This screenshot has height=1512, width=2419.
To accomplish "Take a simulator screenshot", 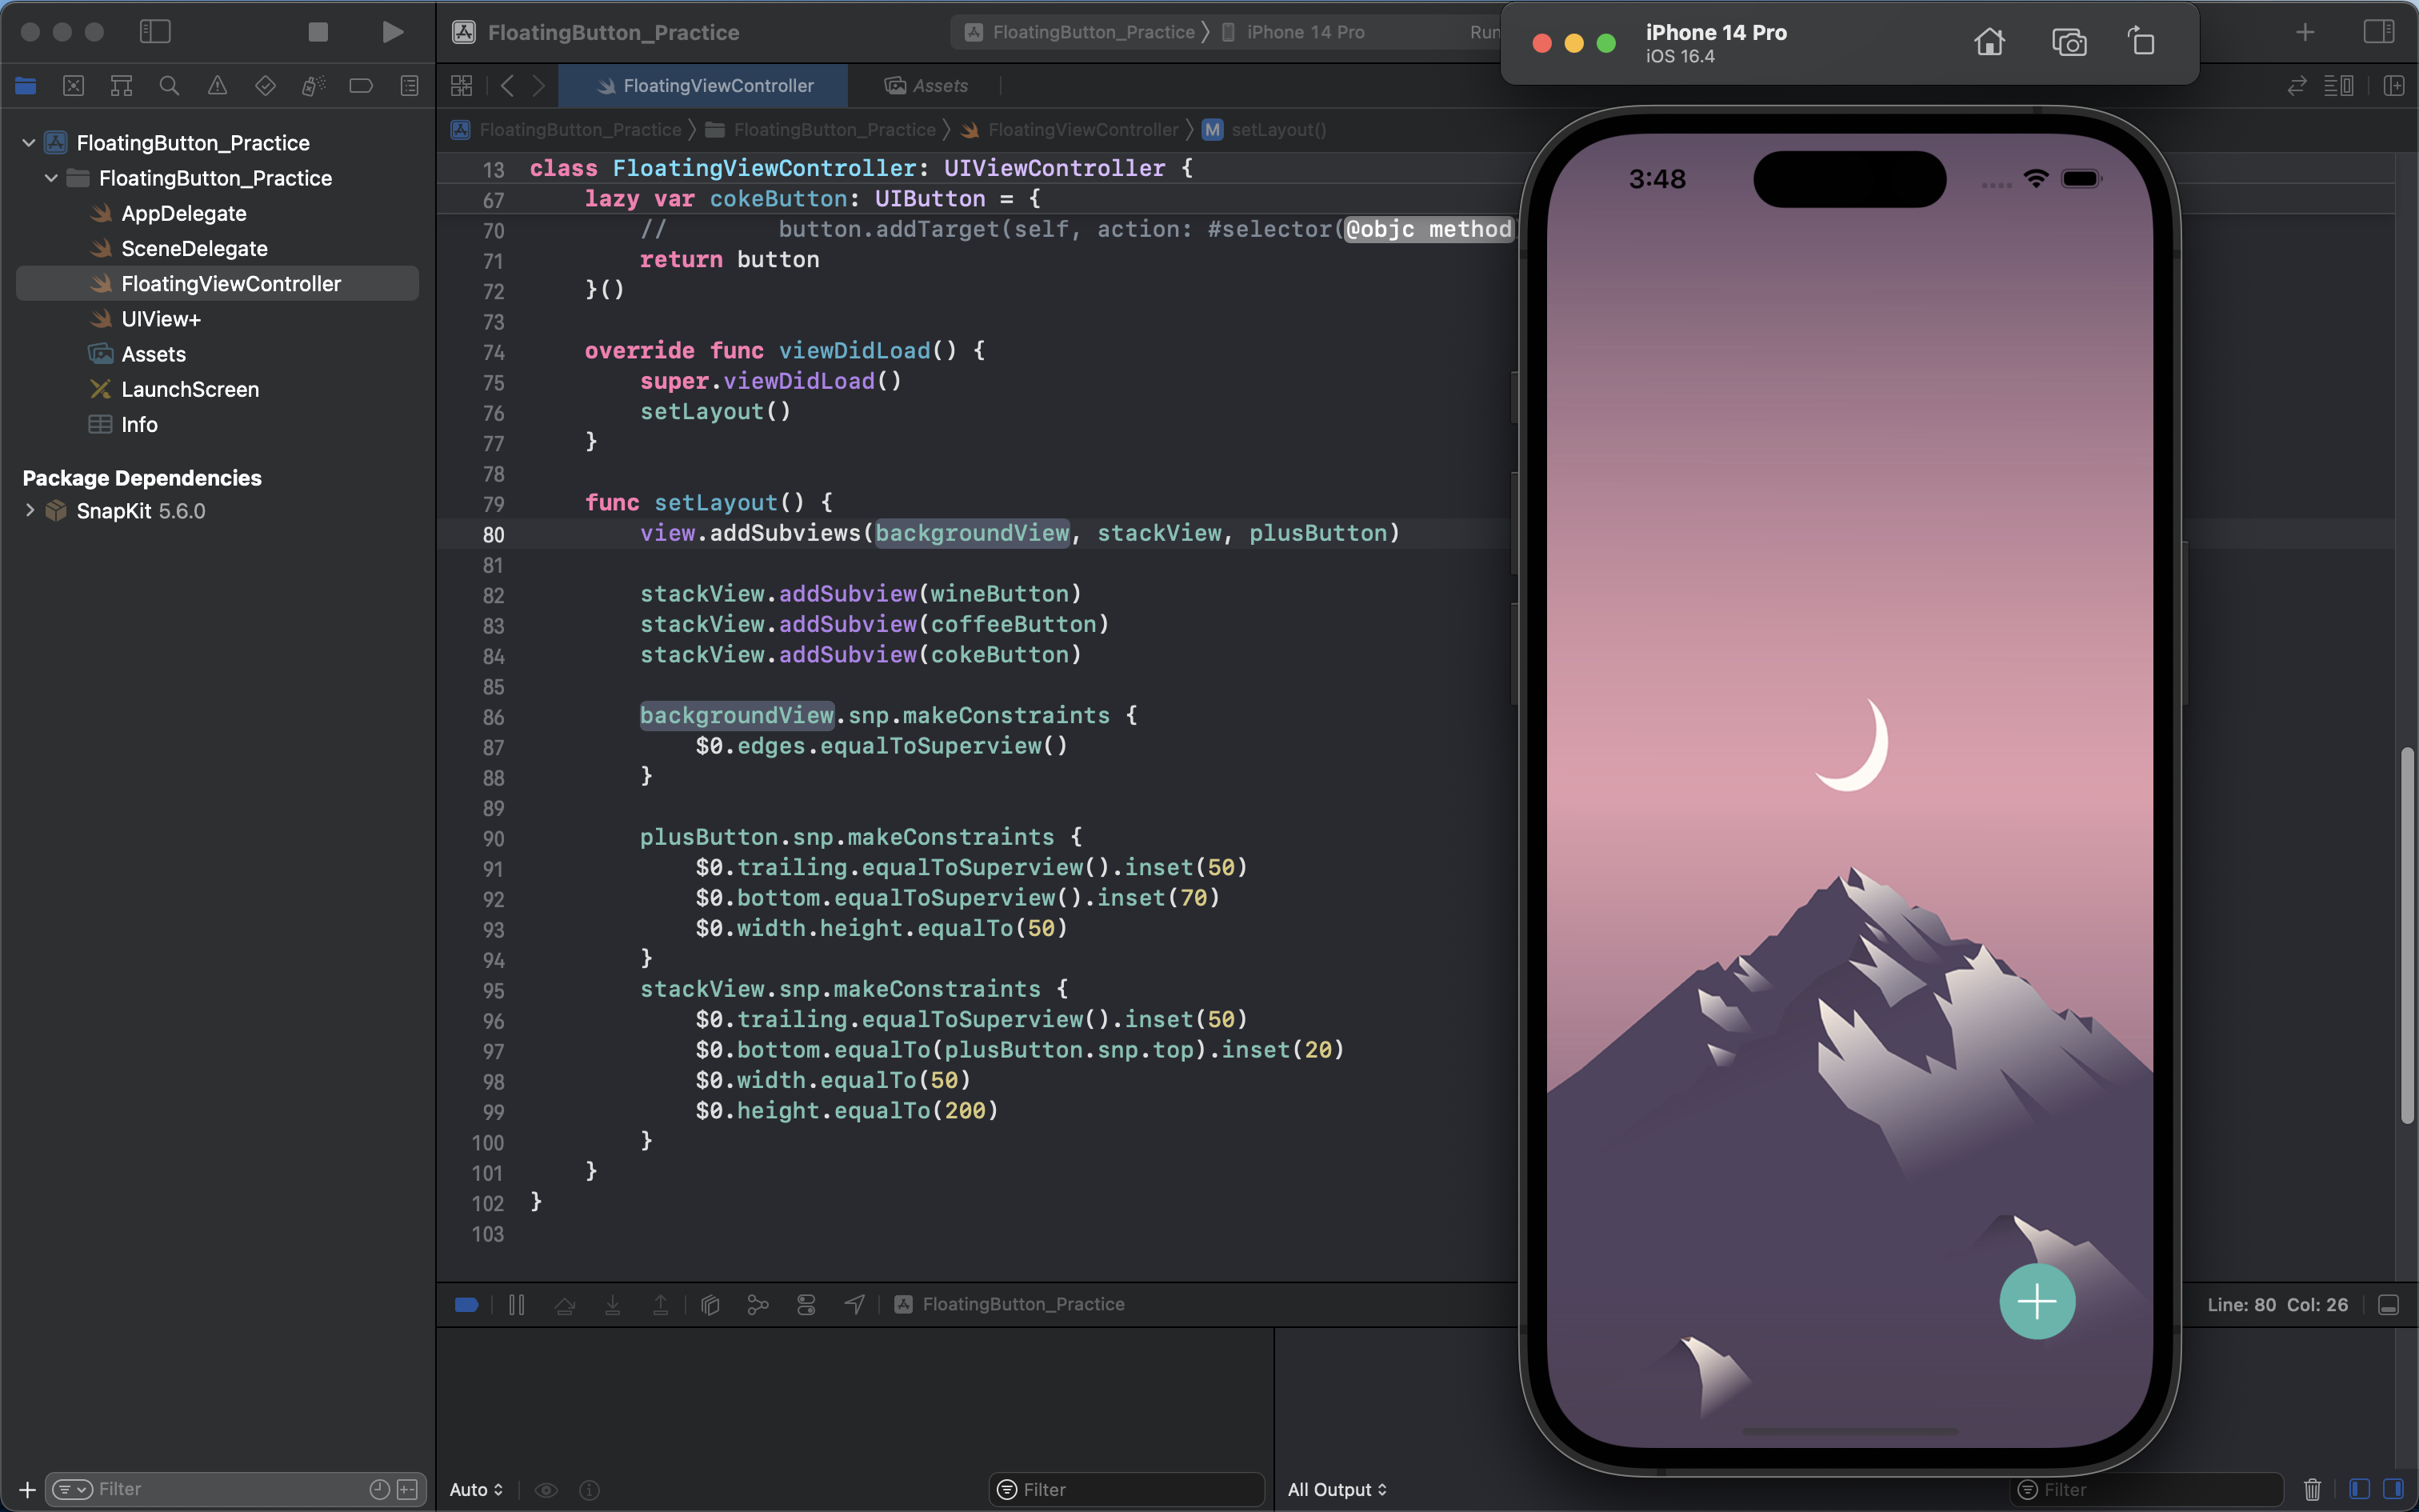I will pyautogui.click(x=2068, y=42).
